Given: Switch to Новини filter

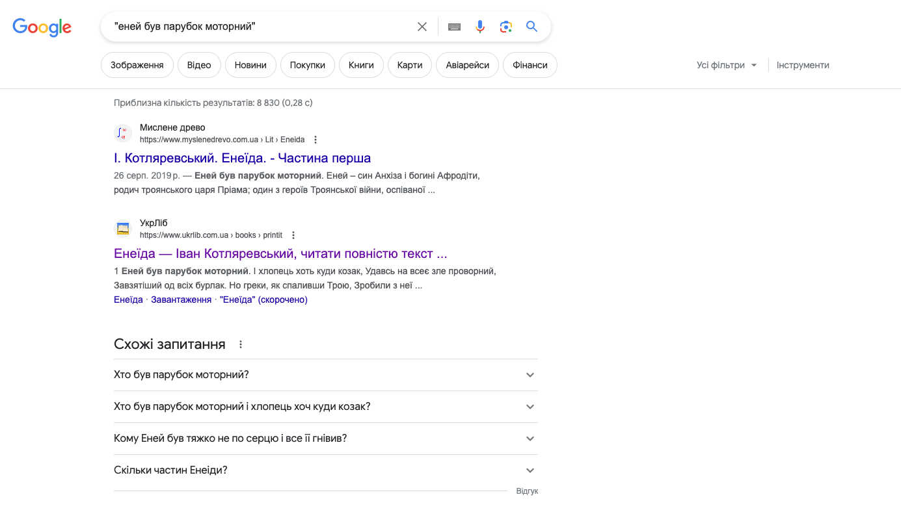Looking at the screenshot, I should pyautogui.click(x=250, y=65).
